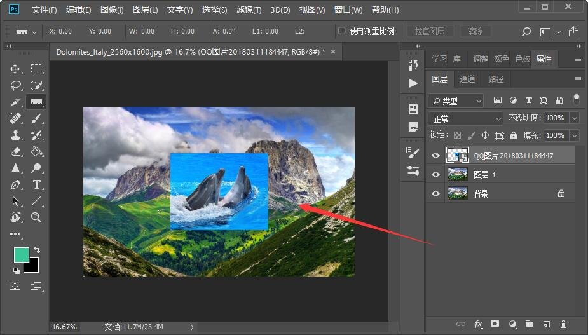
Task: Switch to the 调整 tab
Action: point(481,59)
